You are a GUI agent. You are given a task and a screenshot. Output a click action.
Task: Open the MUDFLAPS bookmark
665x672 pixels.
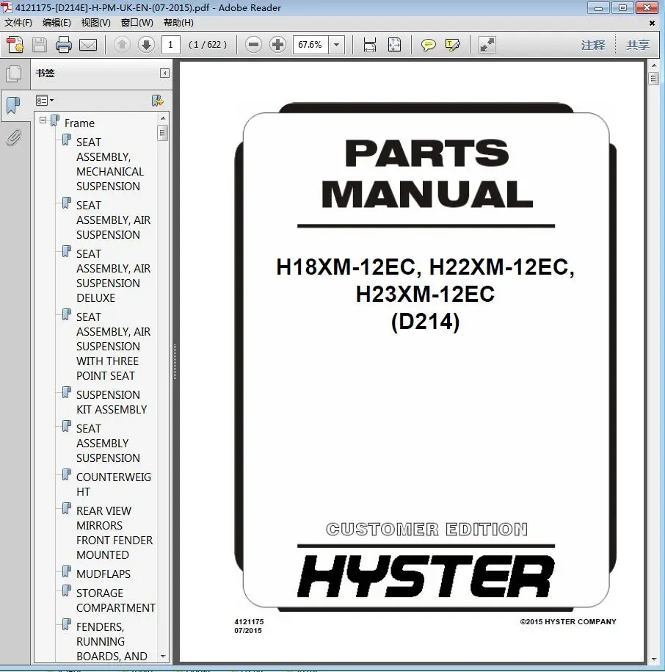coord(103,574)
